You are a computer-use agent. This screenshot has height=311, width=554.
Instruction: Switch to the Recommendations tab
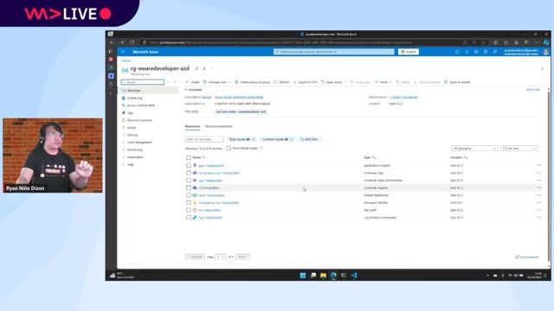(219, 126)
